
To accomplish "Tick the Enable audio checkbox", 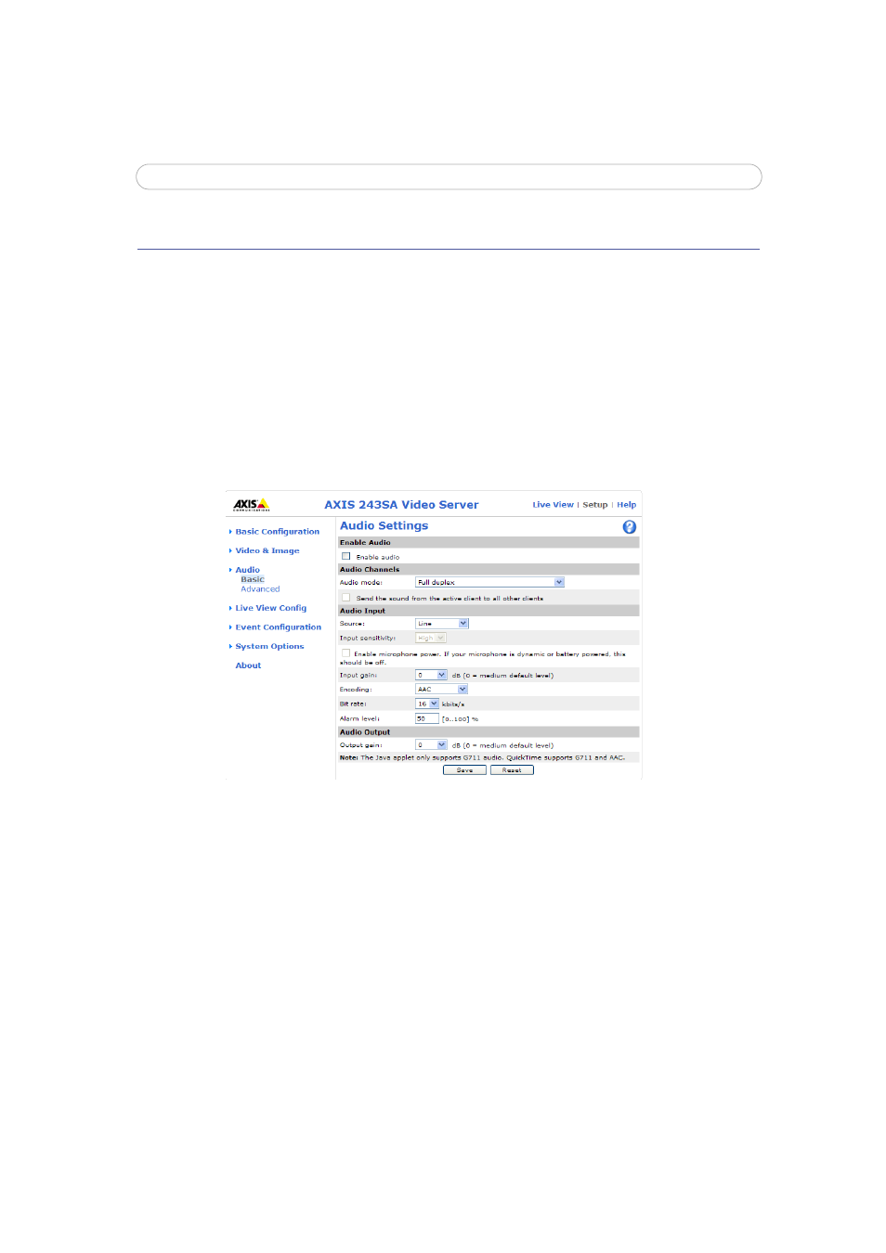I will [346, 557].
